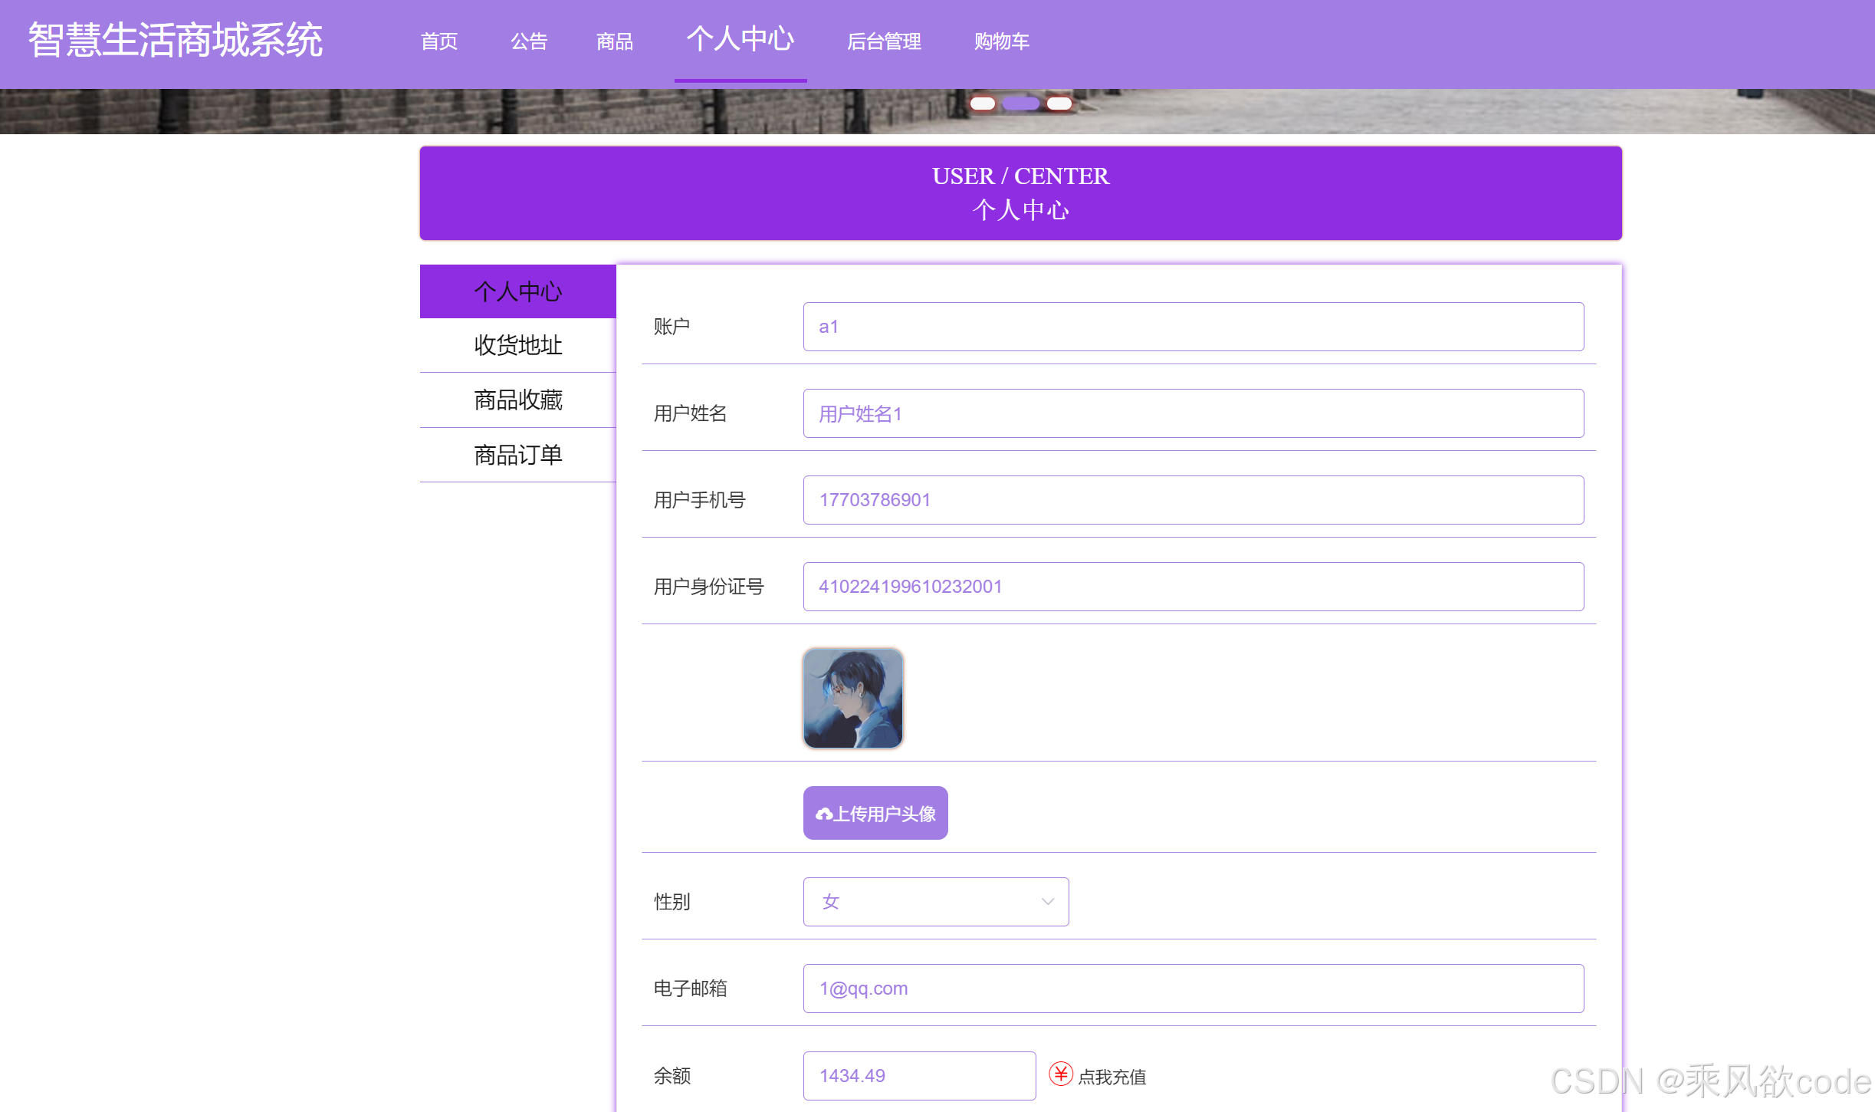1875x1112 pixels.
Task: Open 后台管理 from the top menu
Action: (884, 41)
